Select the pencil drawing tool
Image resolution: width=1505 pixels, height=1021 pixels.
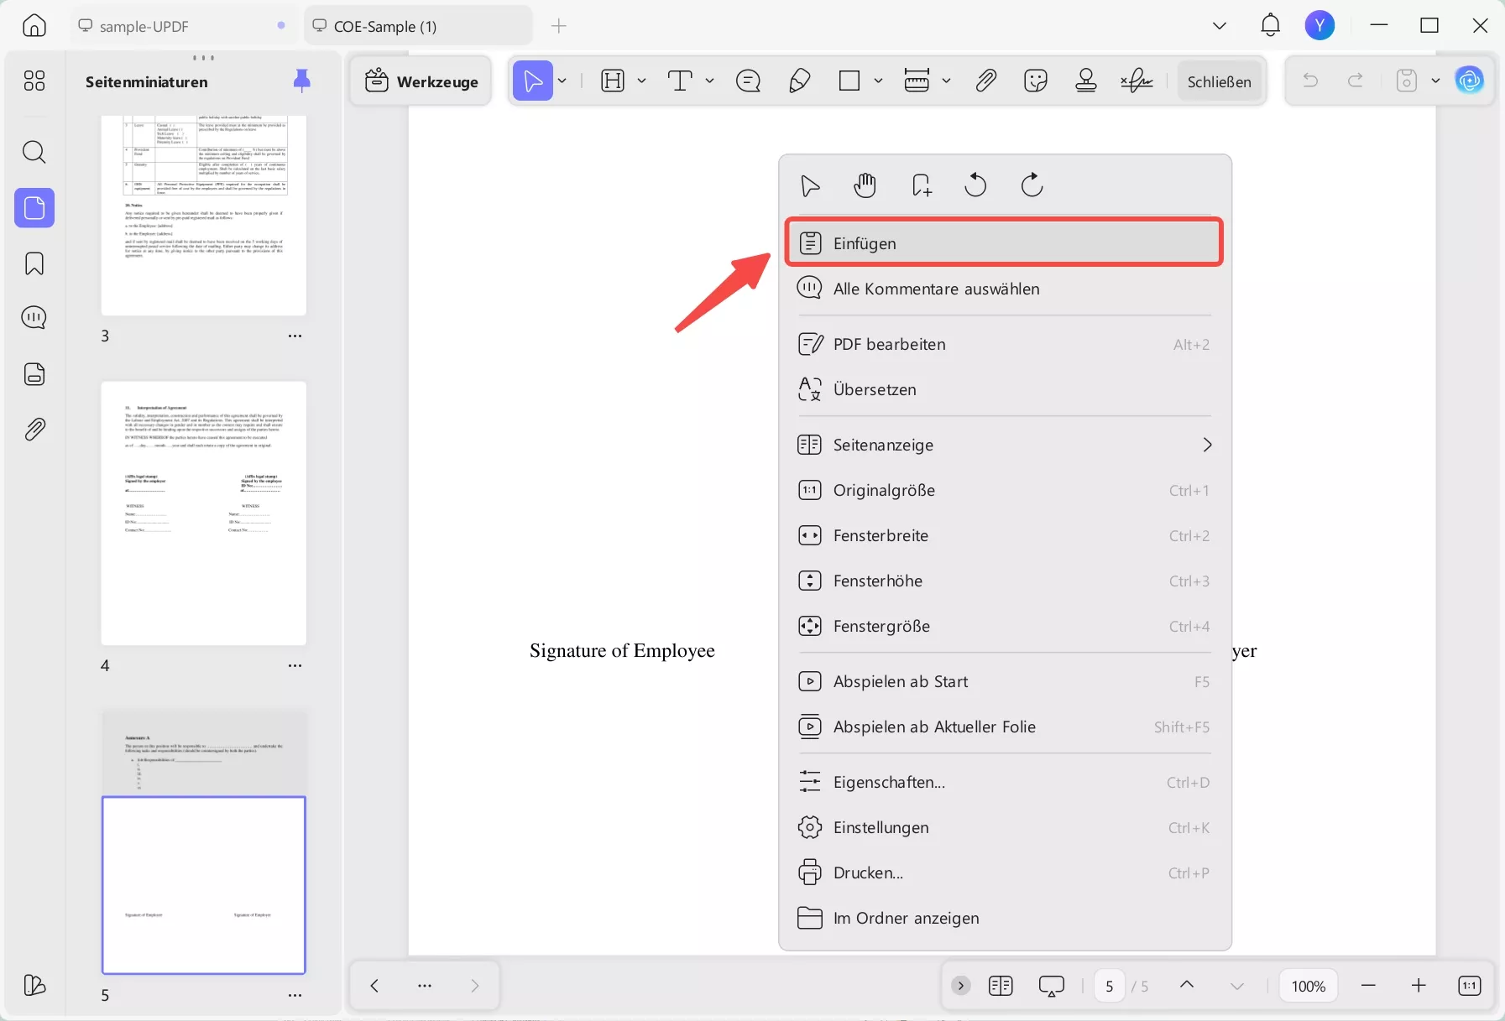tap(800, 81)
